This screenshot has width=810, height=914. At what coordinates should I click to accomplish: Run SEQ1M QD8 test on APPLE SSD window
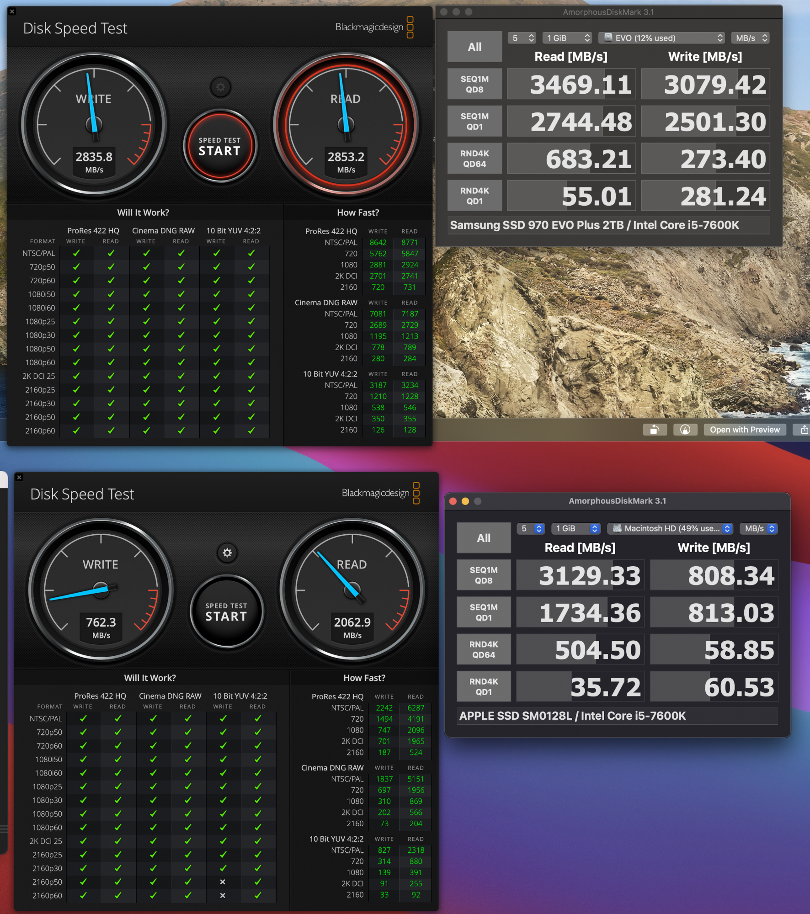(x=484, y=575)
